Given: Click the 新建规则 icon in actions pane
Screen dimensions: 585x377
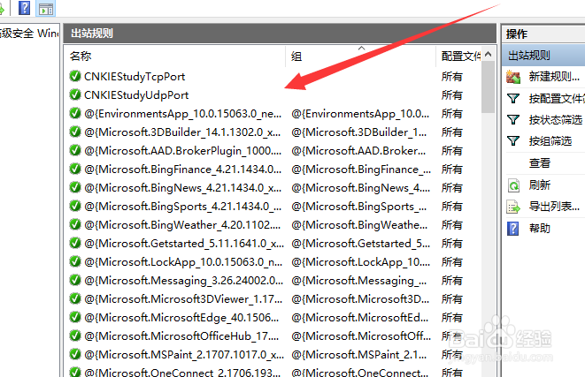Looking at the screenshot, I should coord(513,77).
